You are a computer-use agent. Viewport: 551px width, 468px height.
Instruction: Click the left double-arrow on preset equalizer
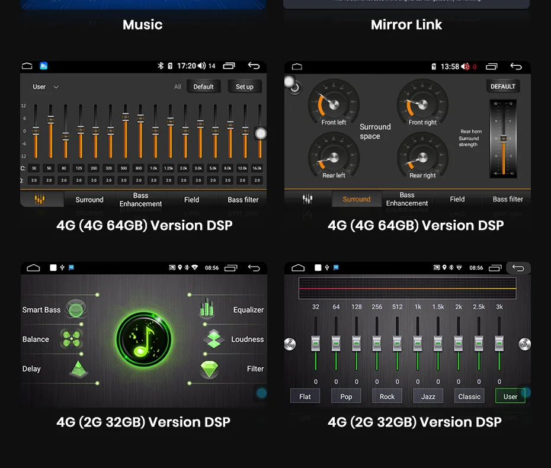(290, 344)
